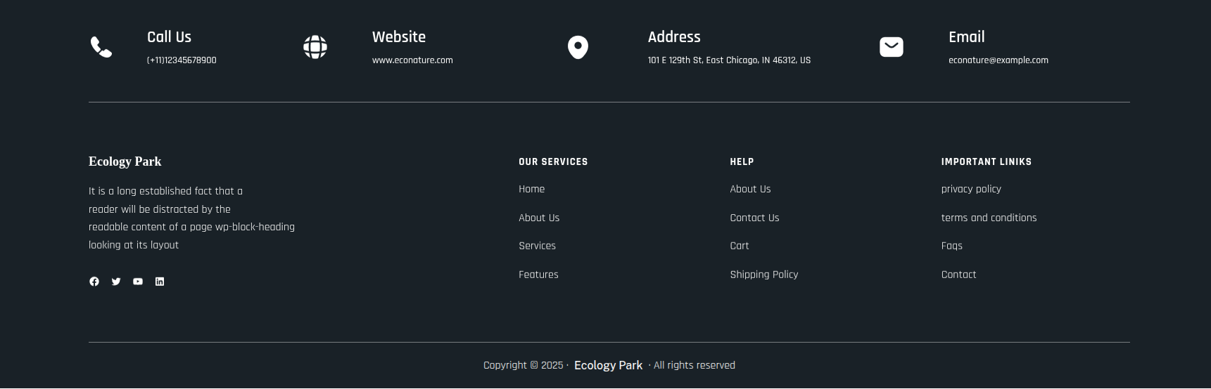
Task: Open the Cart link
Action: (x=739, y=246)
